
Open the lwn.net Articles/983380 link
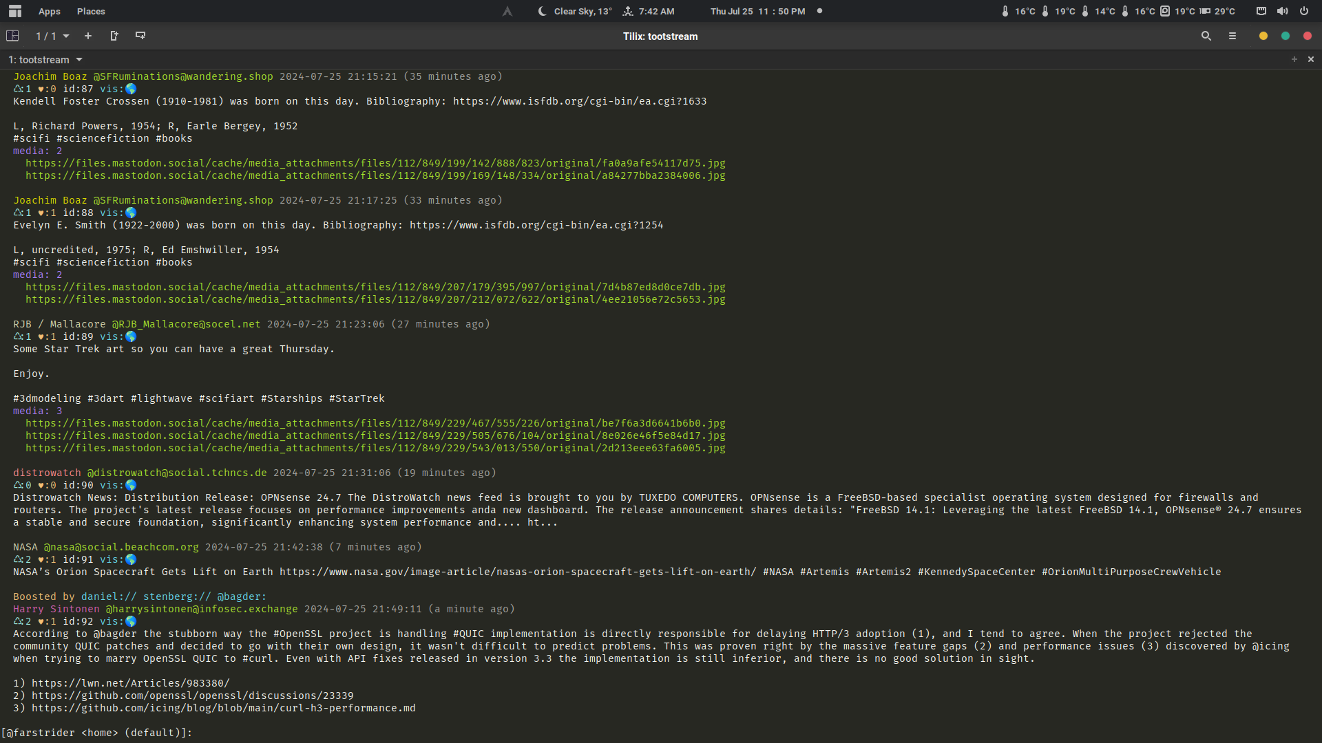pyautogui.click(x=131, y=683)
